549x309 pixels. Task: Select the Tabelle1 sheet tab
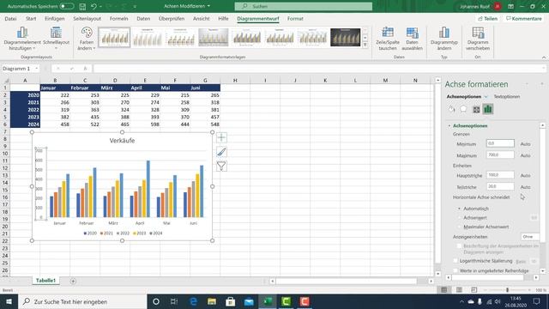(x=45, y=281)
